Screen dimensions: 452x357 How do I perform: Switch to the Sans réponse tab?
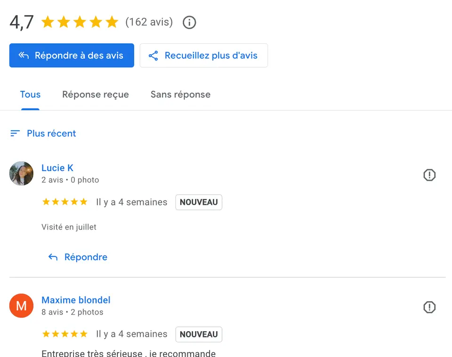pyautogui.click(x=180, y=95)
